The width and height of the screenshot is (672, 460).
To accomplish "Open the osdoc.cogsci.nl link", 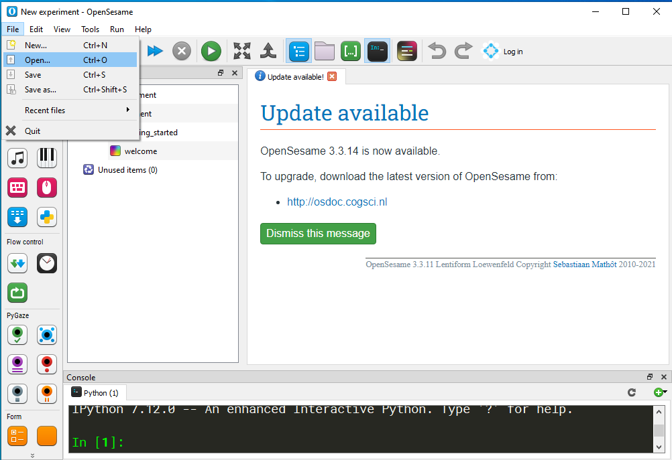I will (337, 202).
